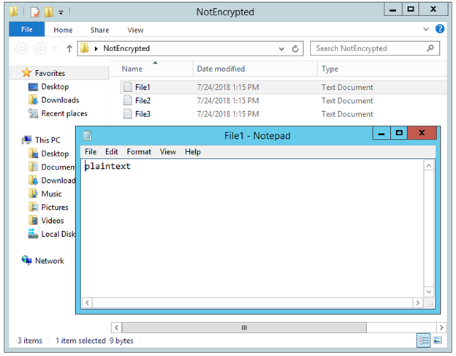This screenshot has height=356, width=456.
Task: Click the Back navigation arrow
Action: (x=21, y=48)
